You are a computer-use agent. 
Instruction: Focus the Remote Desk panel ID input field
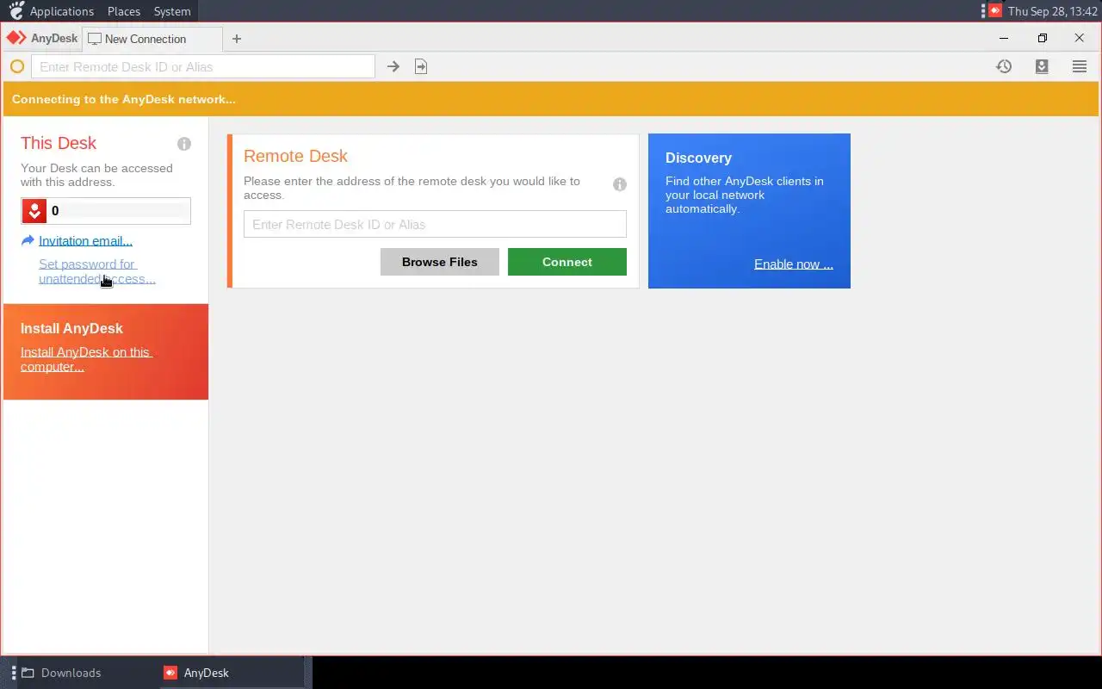coord(435,224)
